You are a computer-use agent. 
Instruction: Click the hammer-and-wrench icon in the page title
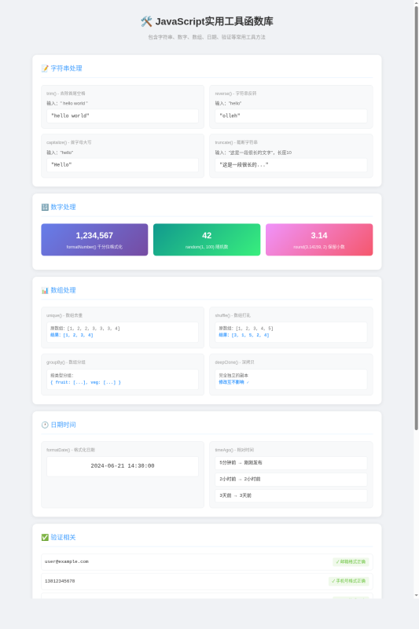[146, 22]
